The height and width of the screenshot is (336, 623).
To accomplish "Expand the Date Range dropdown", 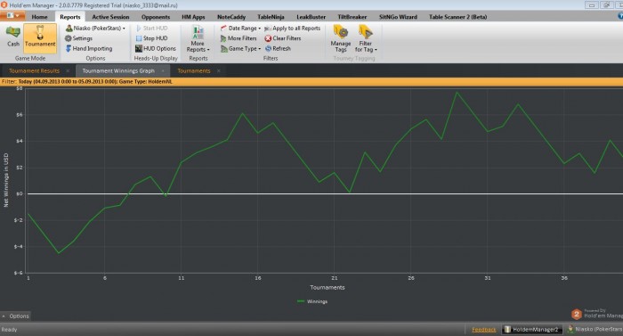I will click(241, 29).
